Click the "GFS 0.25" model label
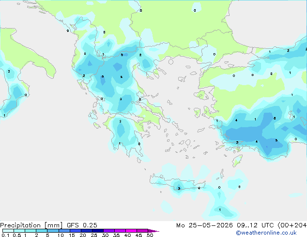The height and width of the screenshot is (237, 307). click(82, 225)
